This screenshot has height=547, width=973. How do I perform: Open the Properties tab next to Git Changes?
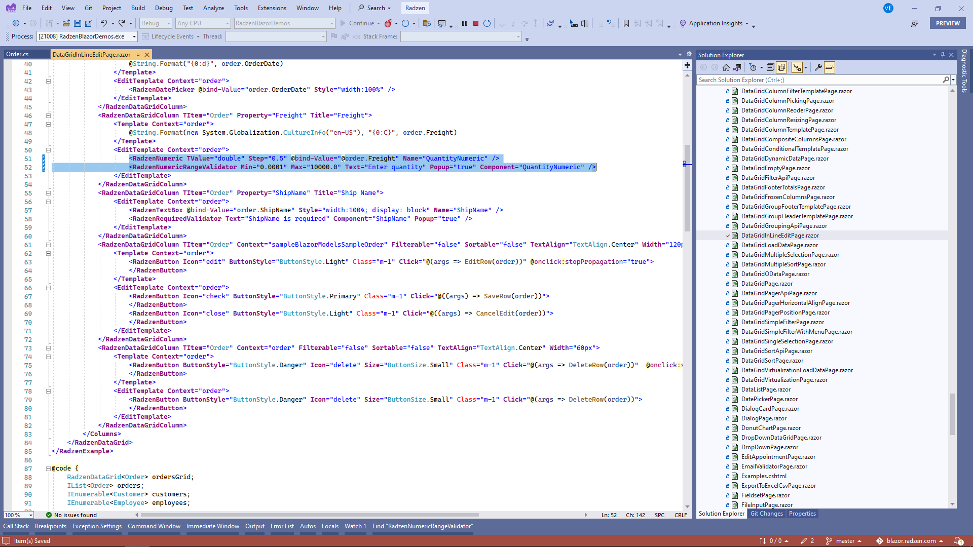pyautogui.click(x=802, y=514)
